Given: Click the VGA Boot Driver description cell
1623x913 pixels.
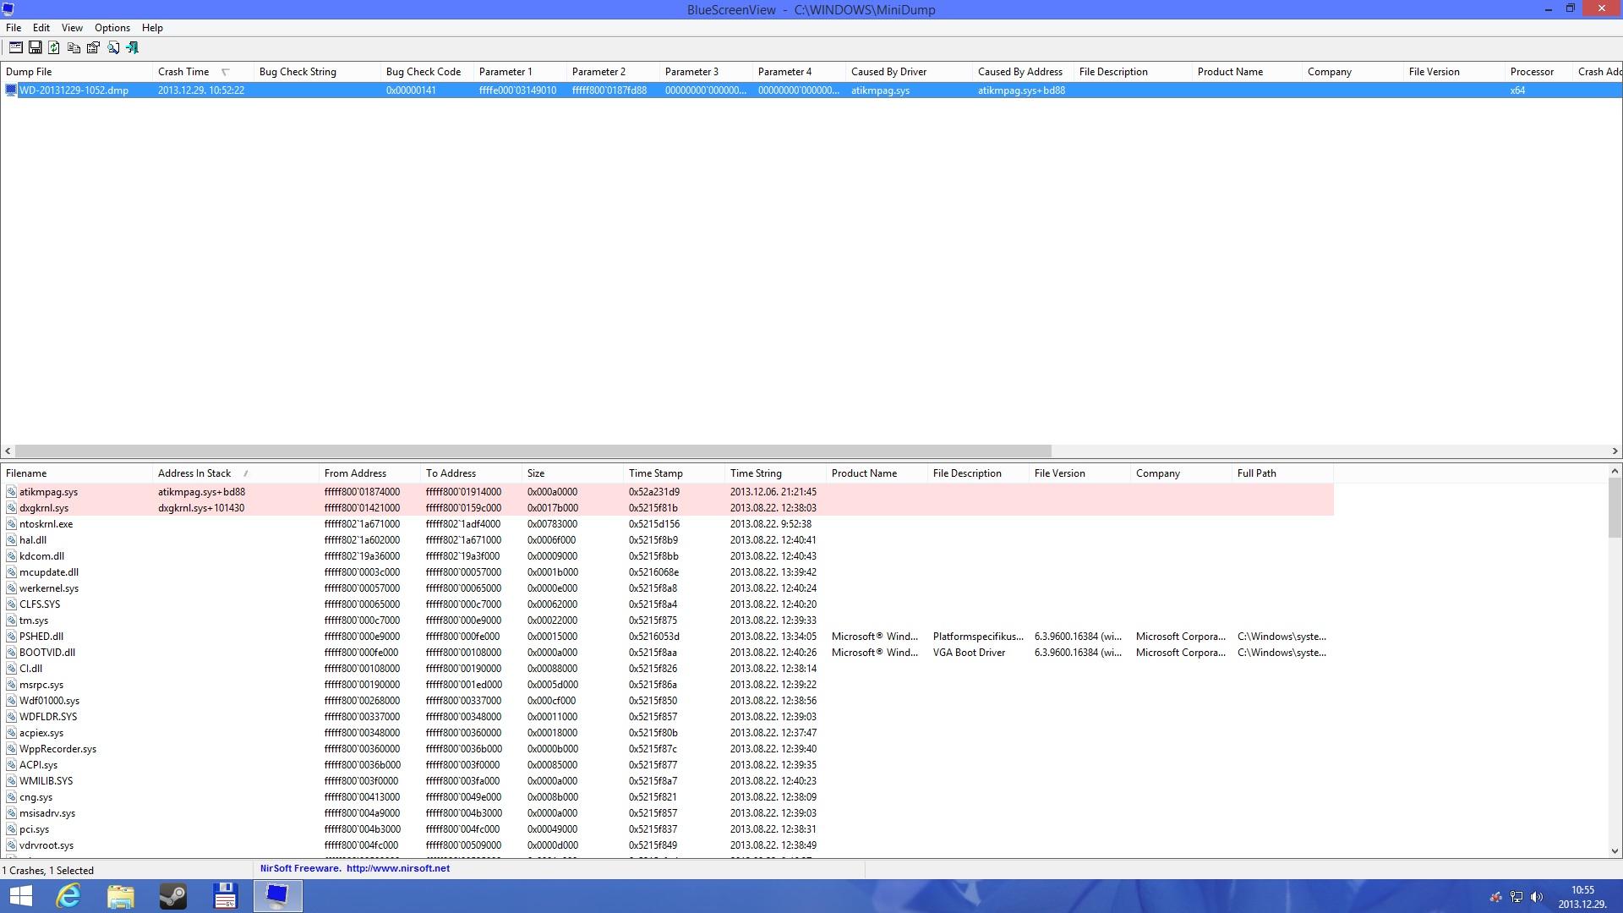Looking at the screenshot, I should (x=969, y=653).
